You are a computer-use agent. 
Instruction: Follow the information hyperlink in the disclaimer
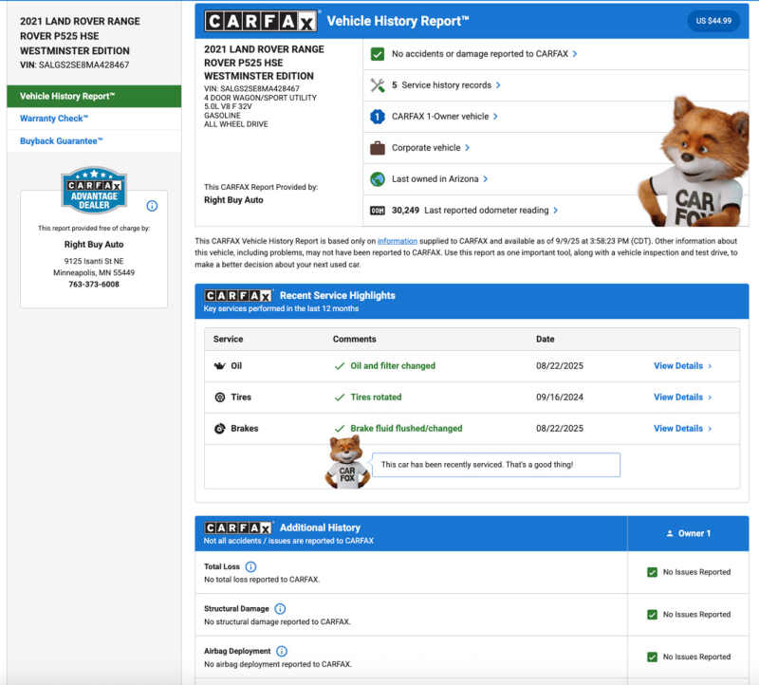coord(397,241)
